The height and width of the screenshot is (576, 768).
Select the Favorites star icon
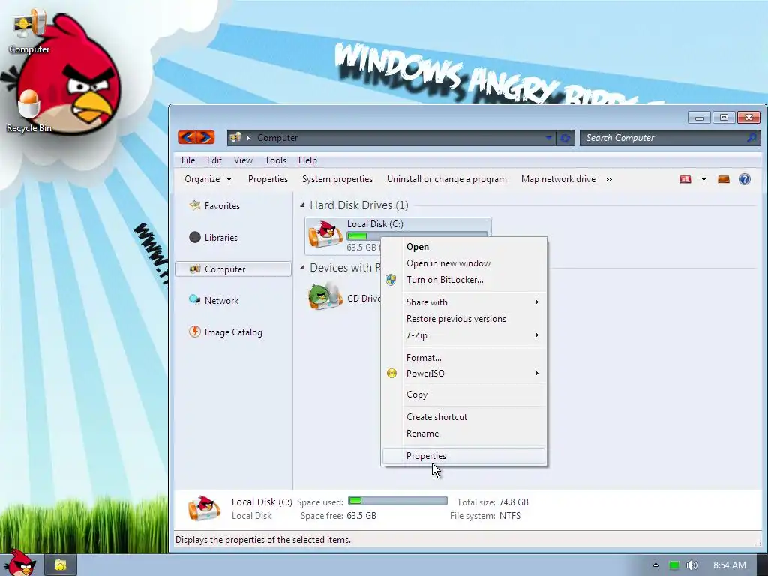pyautogui.click(x=195, y=205)
